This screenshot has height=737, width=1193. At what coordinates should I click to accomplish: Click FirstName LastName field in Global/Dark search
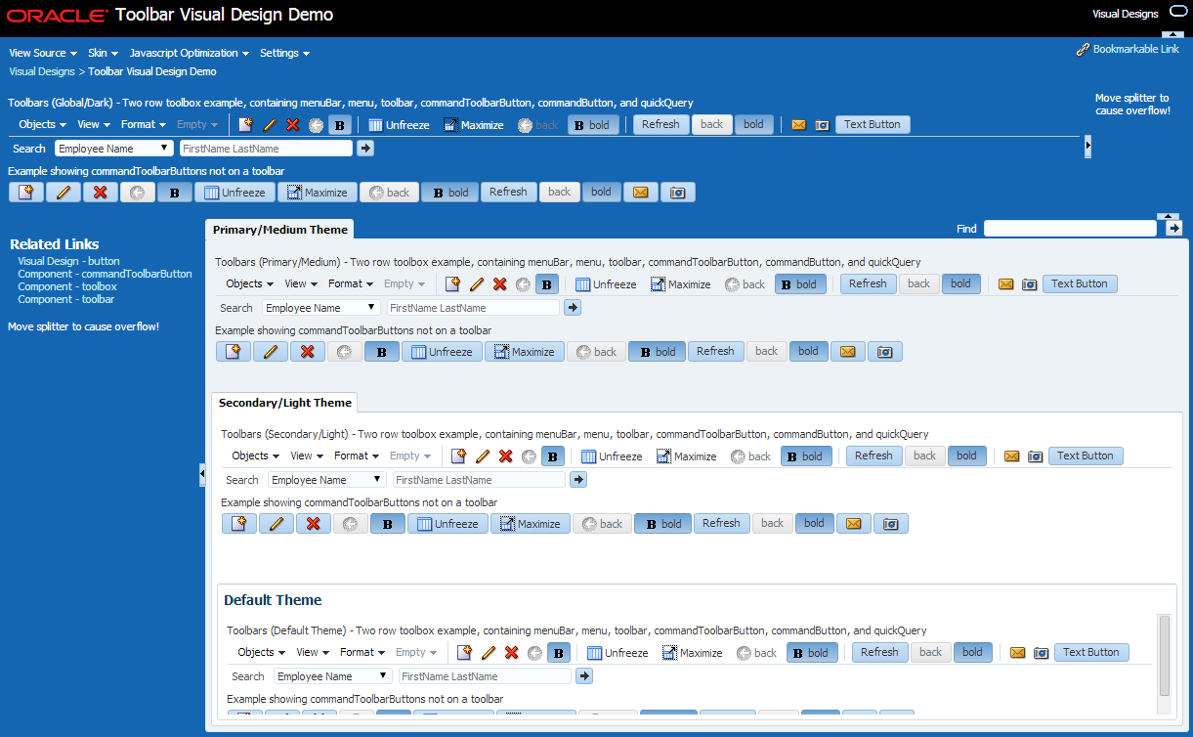[x=266, y=149]
